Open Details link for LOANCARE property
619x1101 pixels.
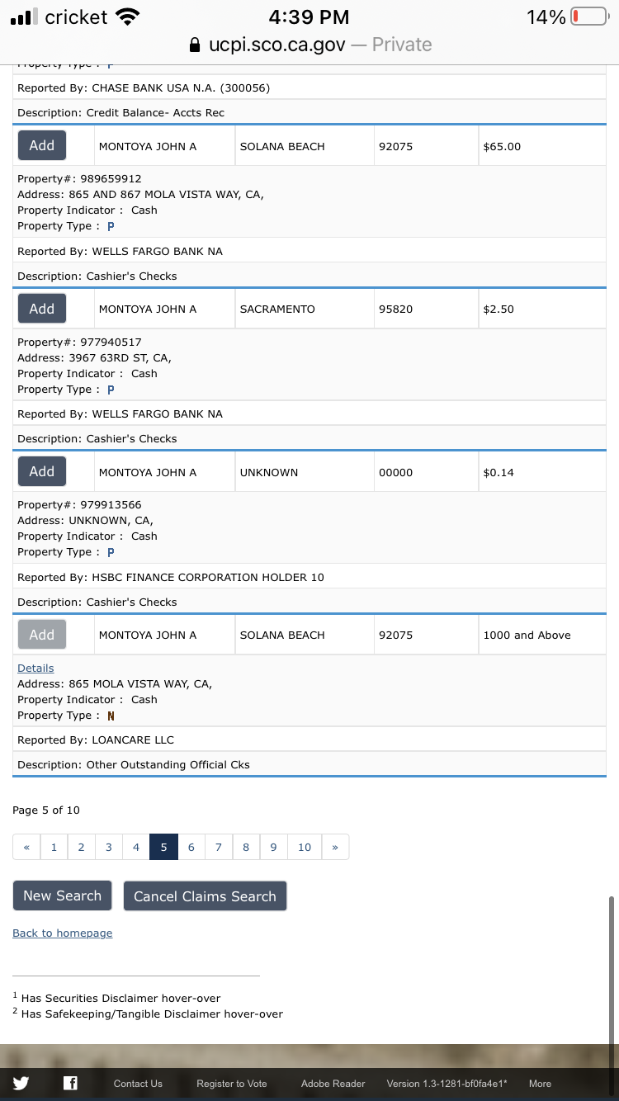(x=35, y=669)
